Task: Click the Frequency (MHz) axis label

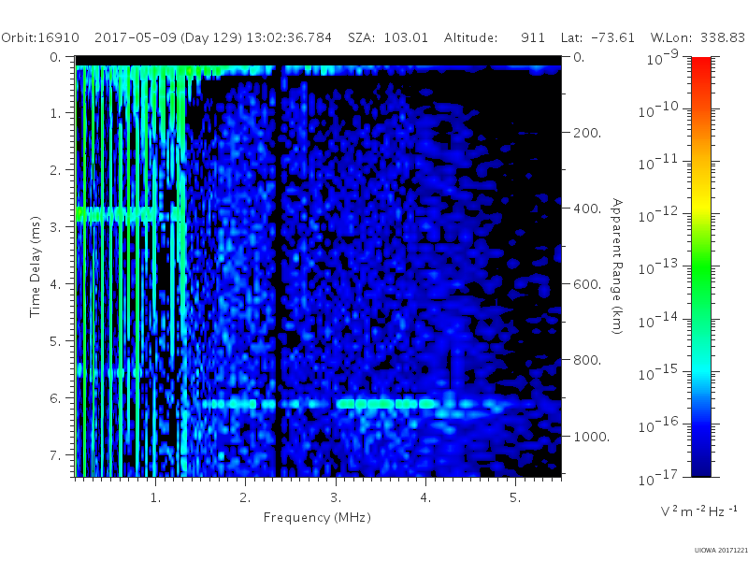Action: [317, 518]
